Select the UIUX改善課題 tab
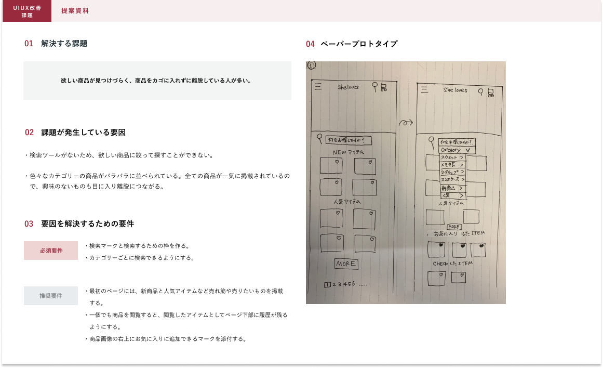The width and height of the screenshot is (603, 368). point(27,11)
